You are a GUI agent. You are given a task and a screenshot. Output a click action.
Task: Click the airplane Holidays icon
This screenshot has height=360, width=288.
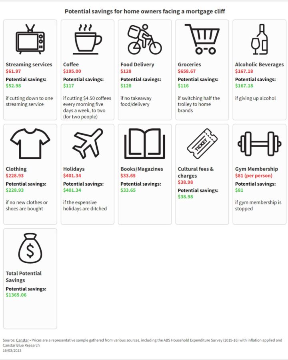point(87,144)
